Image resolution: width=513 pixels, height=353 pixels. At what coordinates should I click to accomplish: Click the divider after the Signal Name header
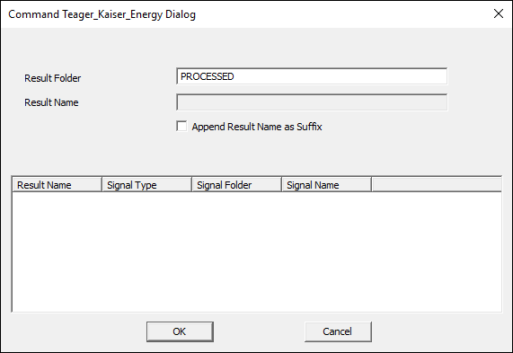372,184
